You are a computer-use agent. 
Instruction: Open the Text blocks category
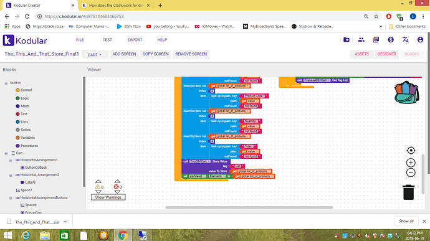(21, 114)
